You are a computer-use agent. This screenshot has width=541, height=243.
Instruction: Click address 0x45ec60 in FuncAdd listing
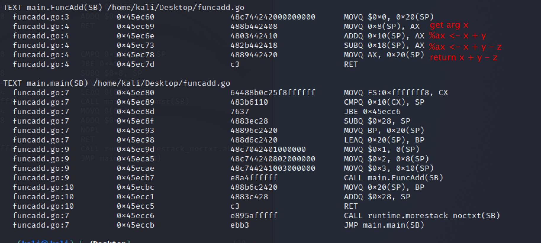click(x=136, y=17)
